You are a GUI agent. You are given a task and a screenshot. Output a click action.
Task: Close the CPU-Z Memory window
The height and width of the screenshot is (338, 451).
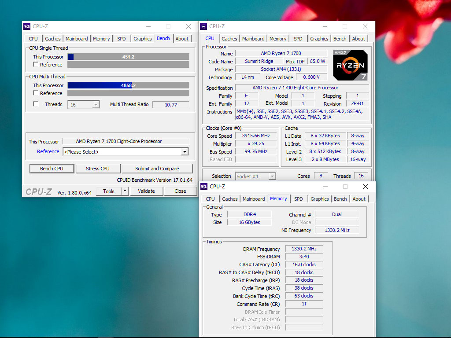click(x=365, y=187)
